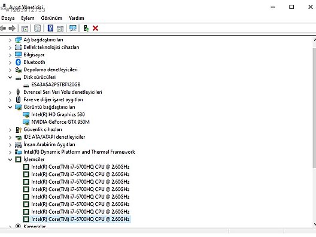Select Evrensel Seri Veri Yolu denetleyicileri label

click(x=63, y=92)
